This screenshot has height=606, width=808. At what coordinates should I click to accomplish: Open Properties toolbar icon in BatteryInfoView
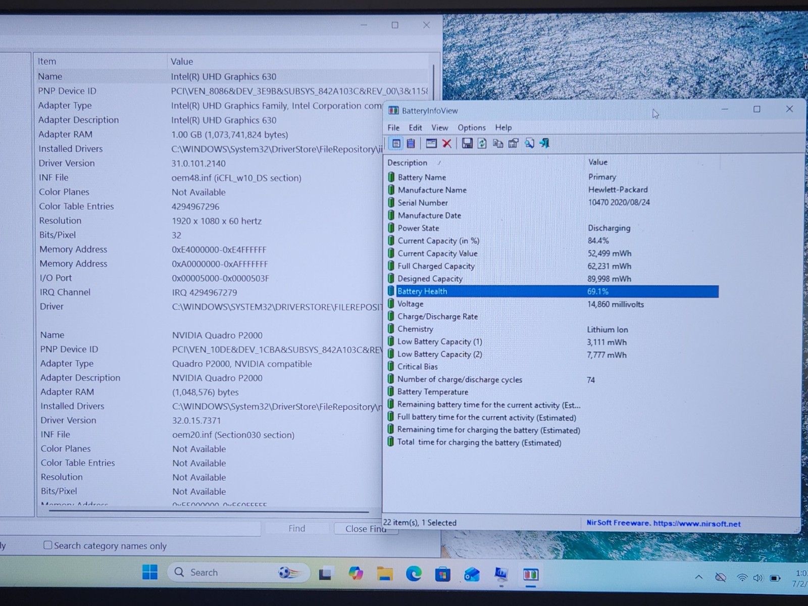point(514,143)
